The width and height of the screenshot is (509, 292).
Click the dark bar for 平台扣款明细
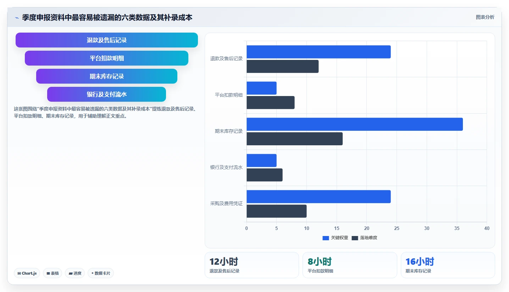coord(271,103)
